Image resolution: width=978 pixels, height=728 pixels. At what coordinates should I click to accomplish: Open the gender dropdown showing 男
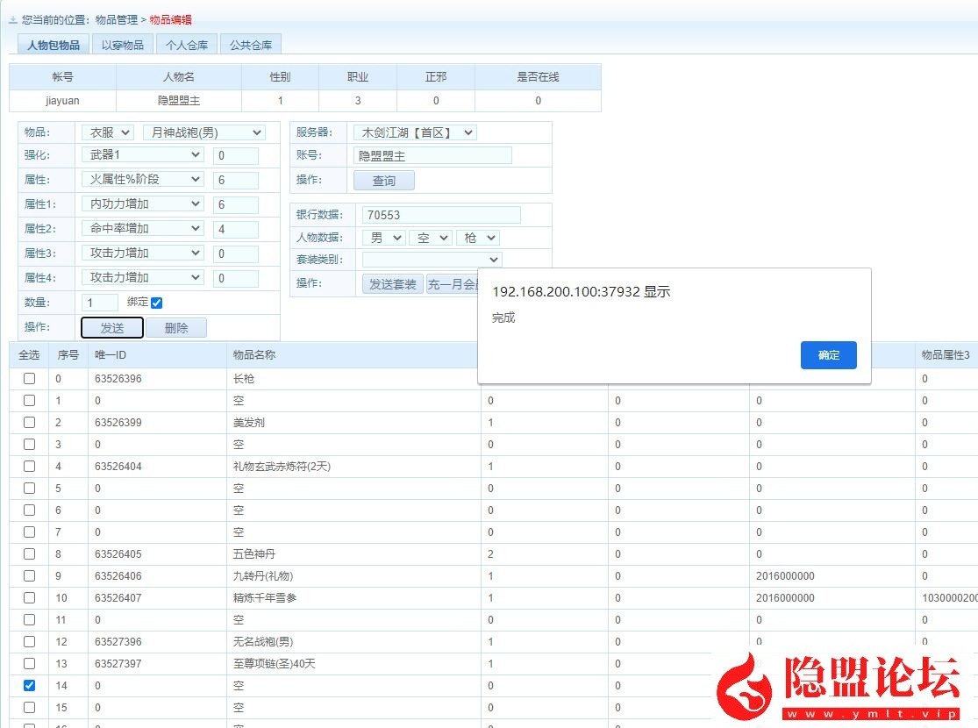click(383, 237)
